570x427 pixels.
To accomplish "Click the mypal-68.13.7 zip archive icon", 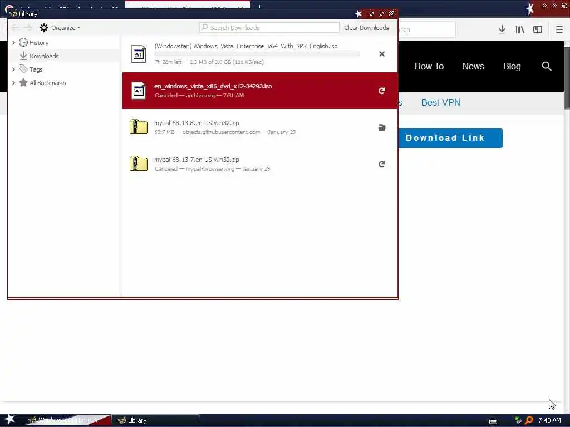I will 139,163.
